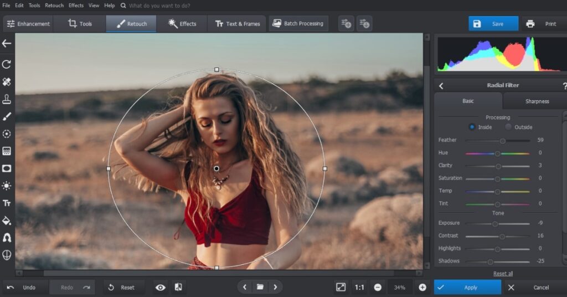Open the Retouch menu
This screenshot has width=567, height=297.
coord(54,6)
